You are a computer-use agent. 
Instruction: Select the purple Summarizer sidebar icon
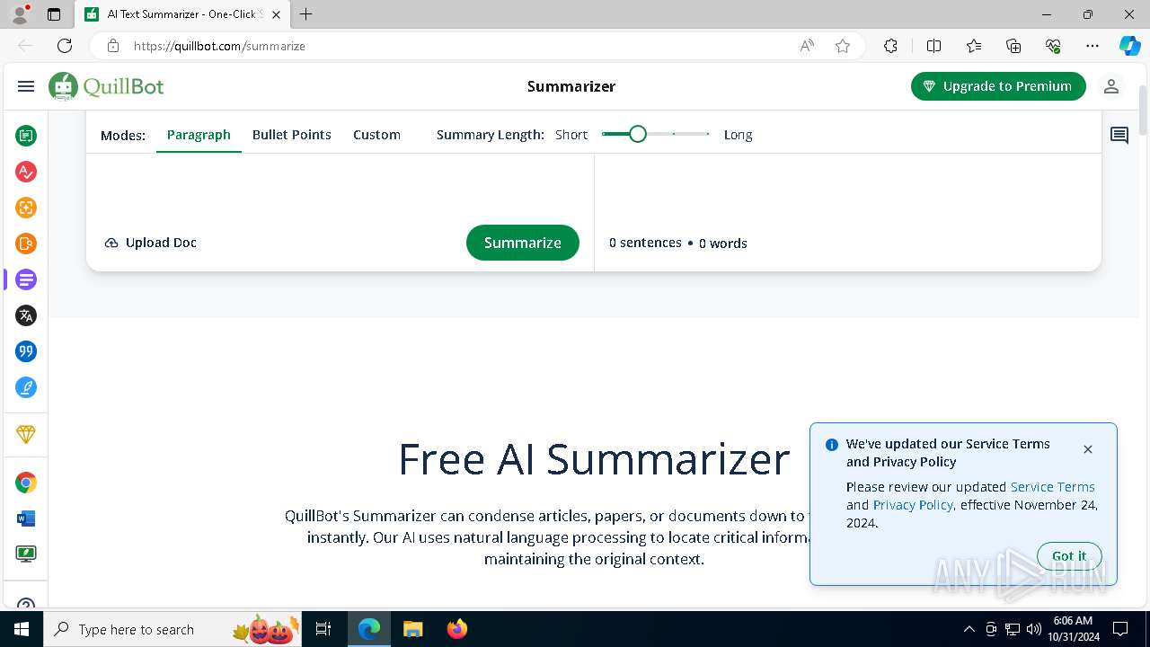tap(26, 279)
